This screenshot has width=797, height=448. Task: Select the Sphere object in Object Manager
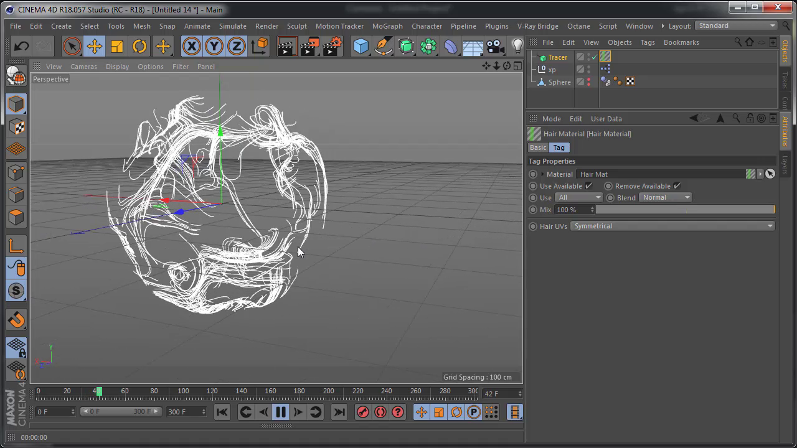click(559, 82)
